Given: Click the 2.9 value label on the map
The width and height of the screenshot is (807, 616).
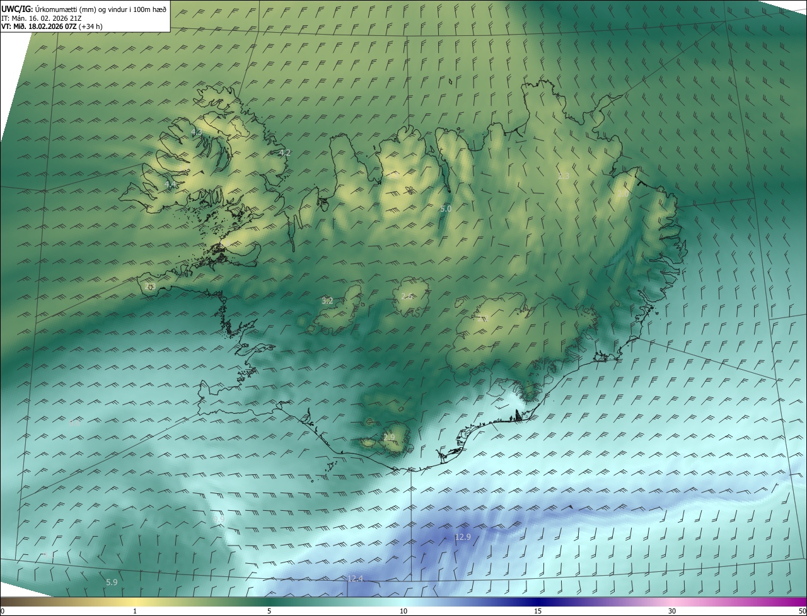Looking at the screenshot, I should [389, 437].
